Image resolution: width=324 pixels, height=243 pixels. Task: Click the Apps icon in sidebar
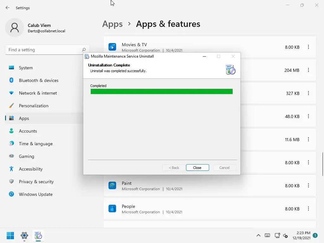(11, 118)
